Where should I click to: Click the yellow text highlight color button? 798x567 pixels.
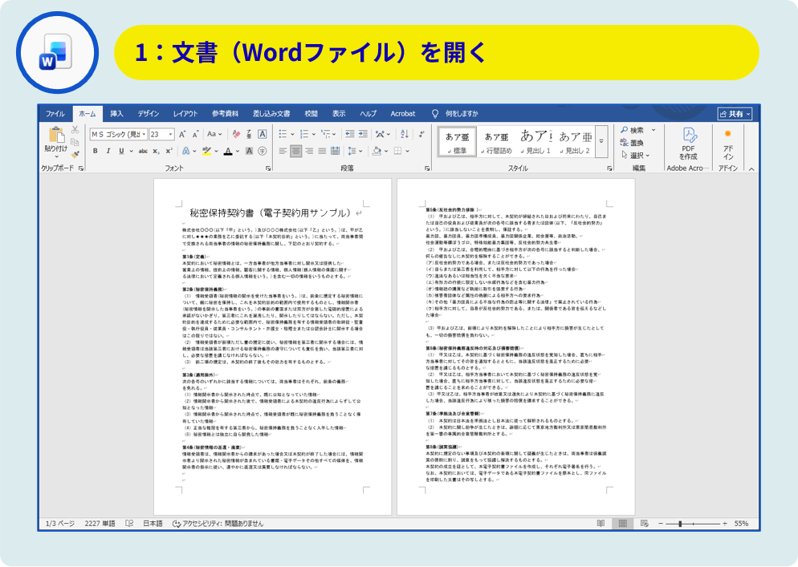207,151
